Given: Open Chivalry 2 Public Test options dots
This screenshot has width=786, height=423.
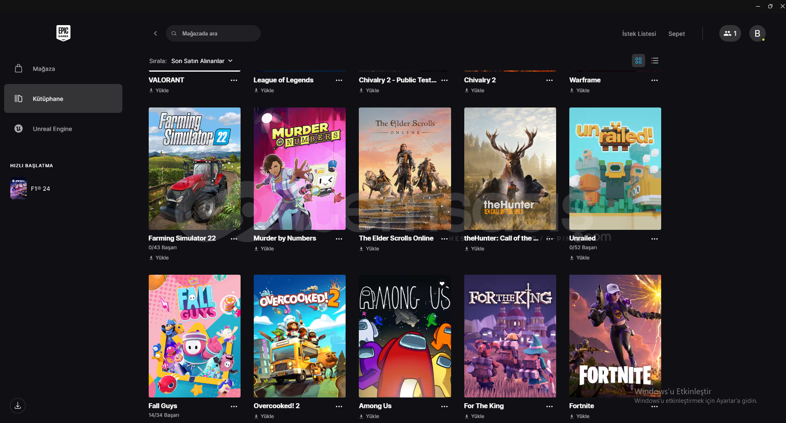Looking at the screenshot, I should 444,80.
